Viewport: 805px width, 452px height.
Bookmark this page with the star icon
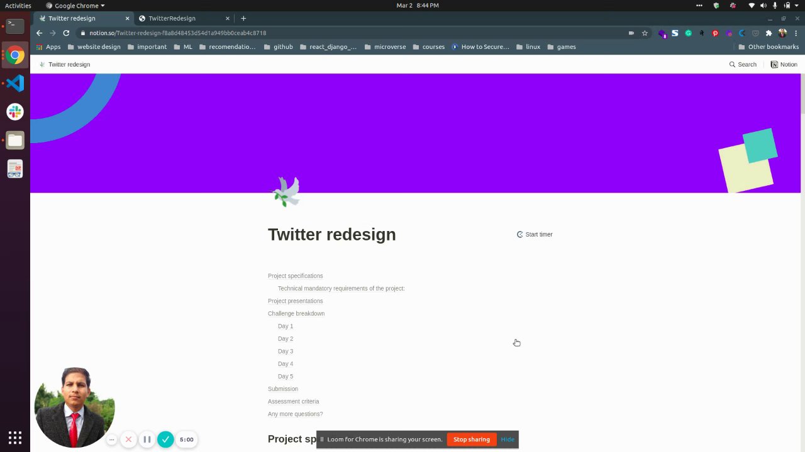[645, 33]
